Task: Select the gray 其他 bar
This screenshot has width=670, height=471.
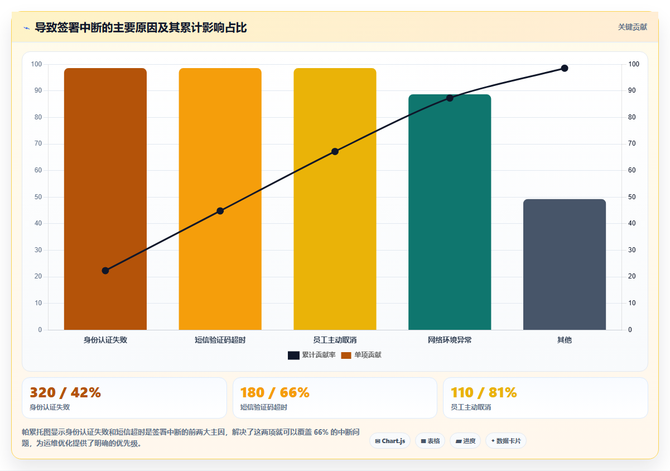Action: pyautogui.click(x=565, y=265)
